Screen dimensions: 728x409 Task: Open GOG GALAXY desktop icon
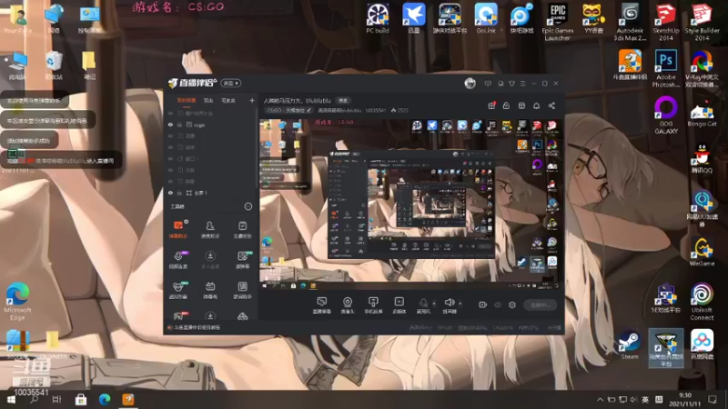(x=666, y=115)
